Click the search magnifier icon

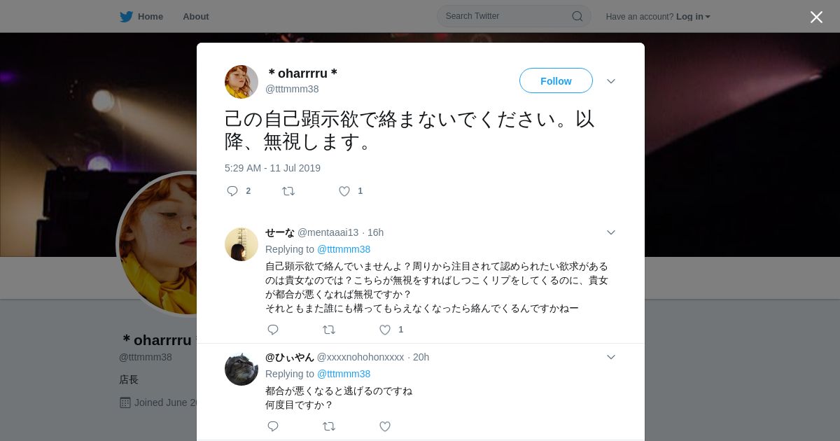pyautogui.click(x=577, y=16)
